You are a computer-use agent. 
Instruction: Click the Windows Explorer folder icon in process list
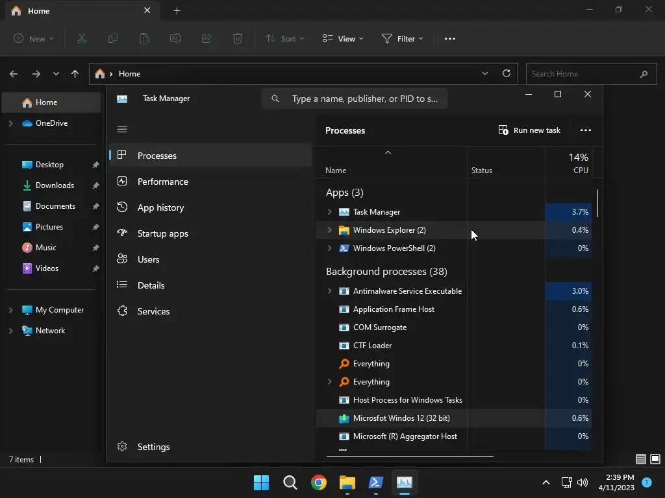coord(344,230)
